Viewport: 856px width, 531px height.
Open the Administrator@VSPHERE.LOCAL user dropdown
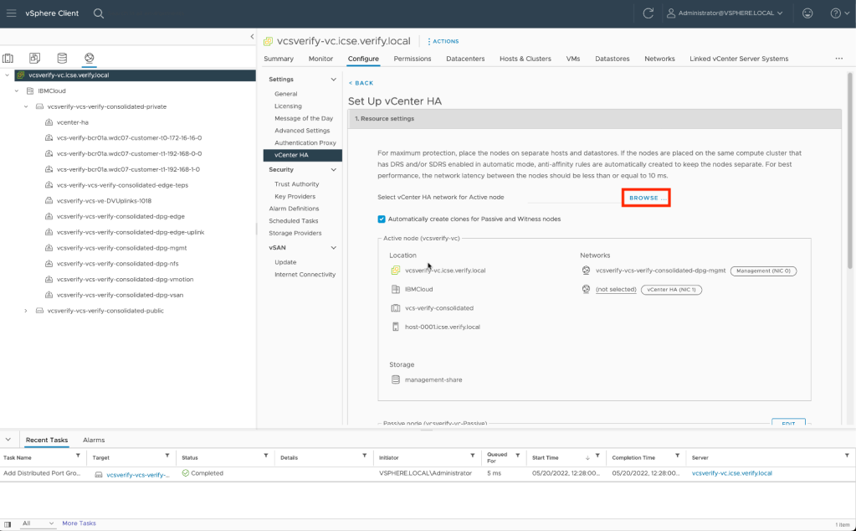tap(725, 13)
